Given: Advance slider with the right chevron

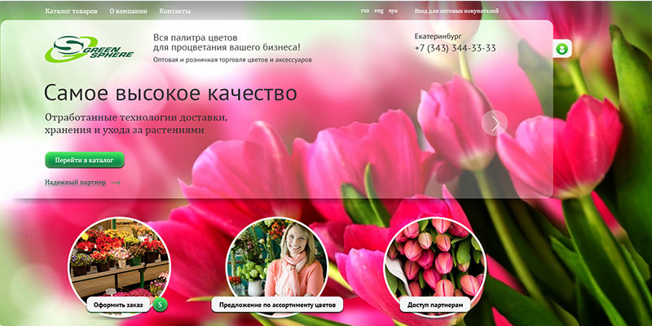Looking at the screenshot, I should [495, 123].
